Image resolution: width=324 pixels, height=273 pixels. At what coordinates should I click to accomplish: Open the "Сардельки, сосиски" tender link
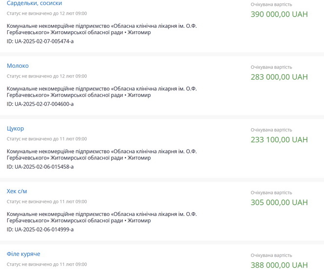pos(34,3)
